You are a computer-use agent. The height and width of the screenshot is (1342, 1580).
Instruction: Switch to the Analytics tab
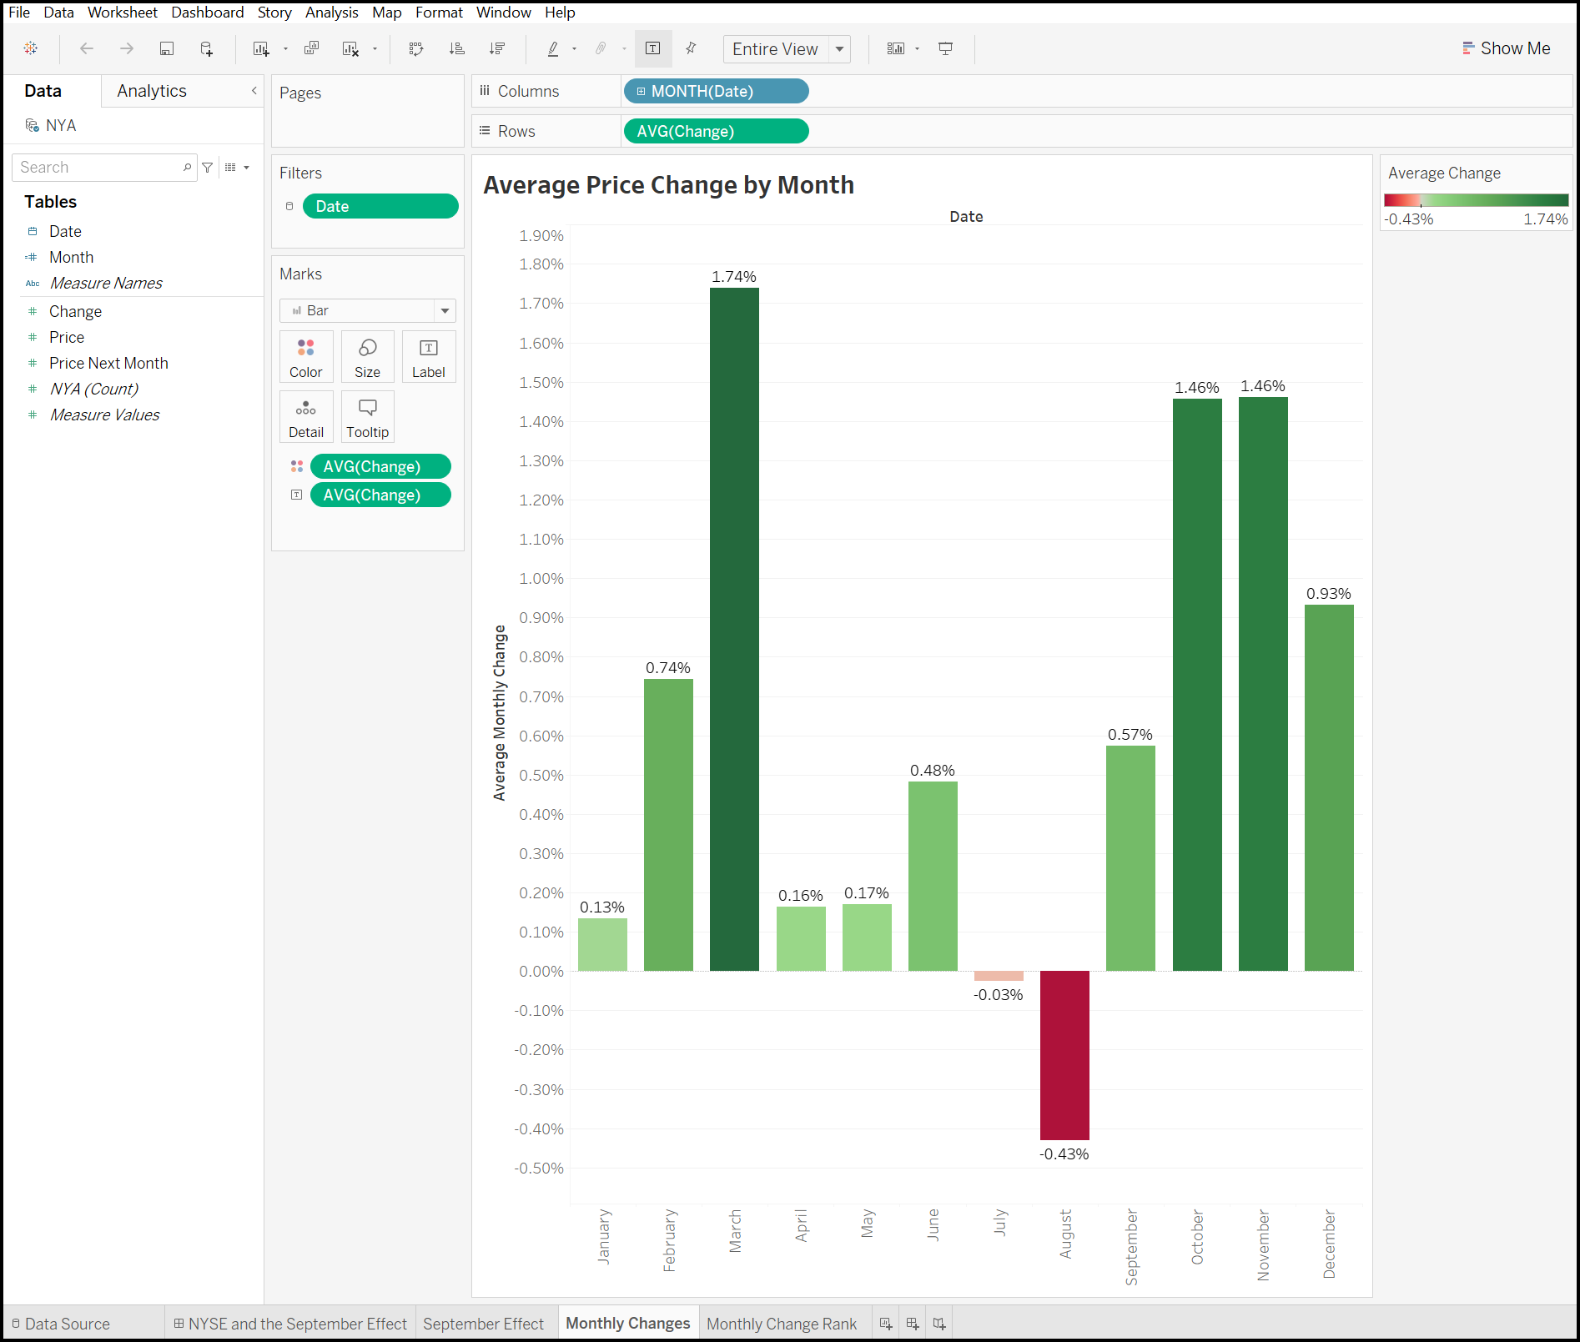pyautogui.click(x=152, y=91)
